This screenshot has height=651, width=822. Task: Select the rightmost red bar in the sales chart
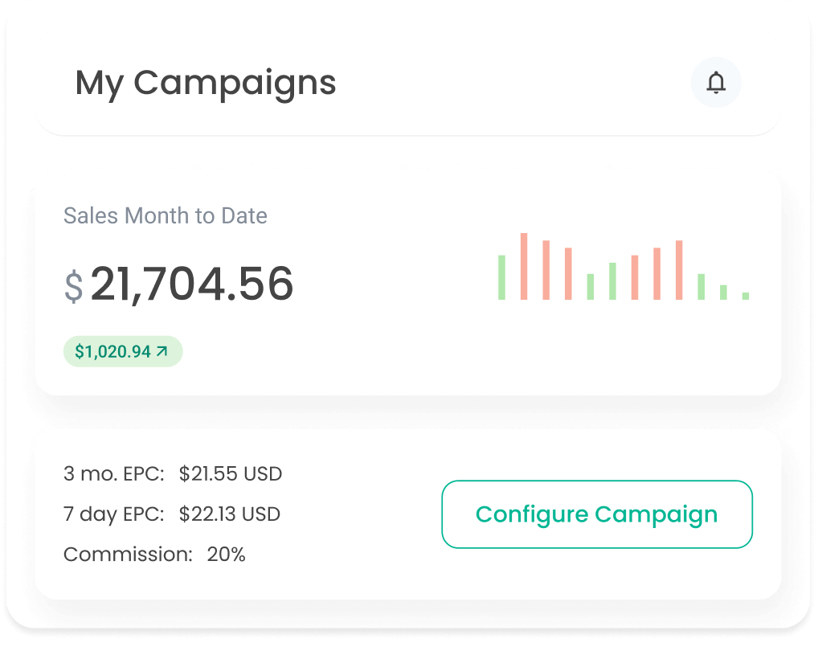679,270
